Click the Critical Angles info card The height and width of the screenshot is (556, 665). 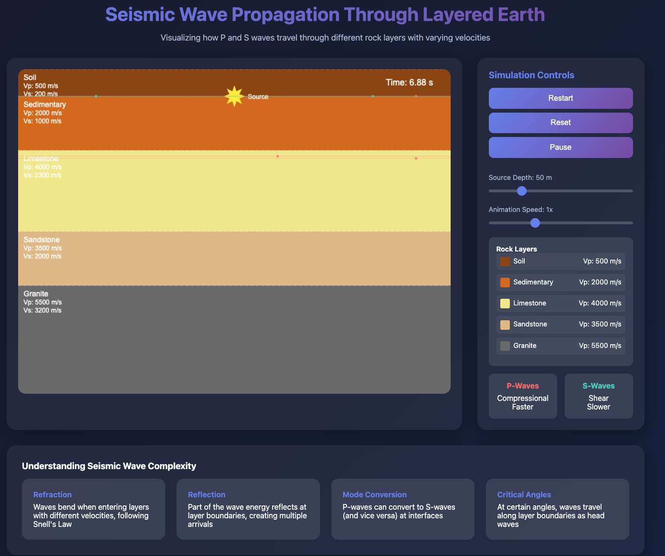(557, 509)
